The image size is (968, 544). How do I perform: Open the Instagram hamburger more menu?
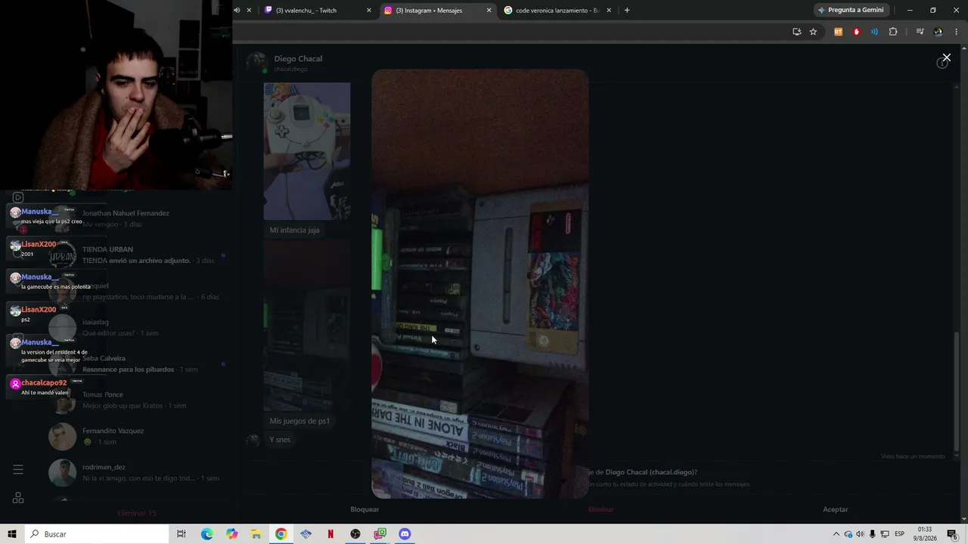pyautogui.click(x=18, y=469)
